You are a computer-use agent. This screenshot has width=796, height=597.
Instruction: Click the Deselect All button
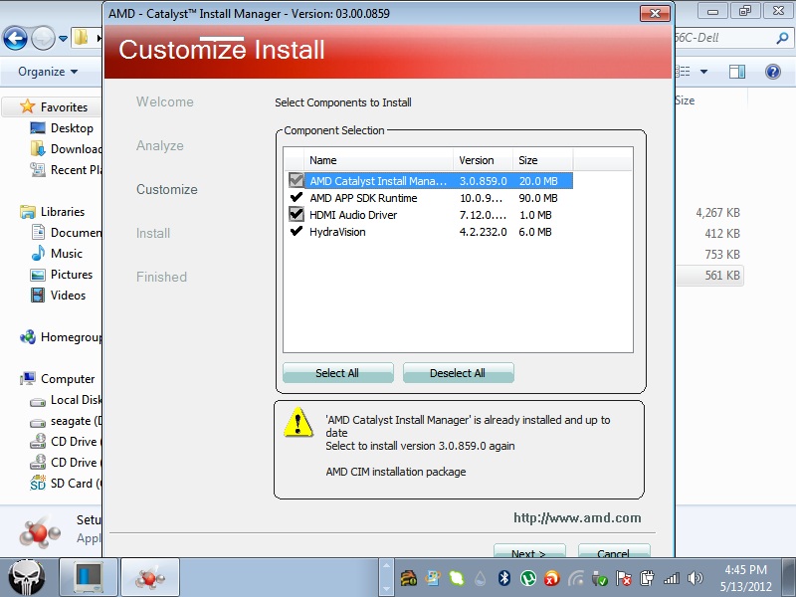[458, 373]
